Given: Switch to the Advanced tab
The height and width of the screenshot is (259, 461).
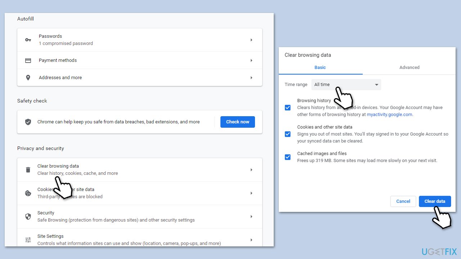Looking at the screenshot, I should (409, 67).
